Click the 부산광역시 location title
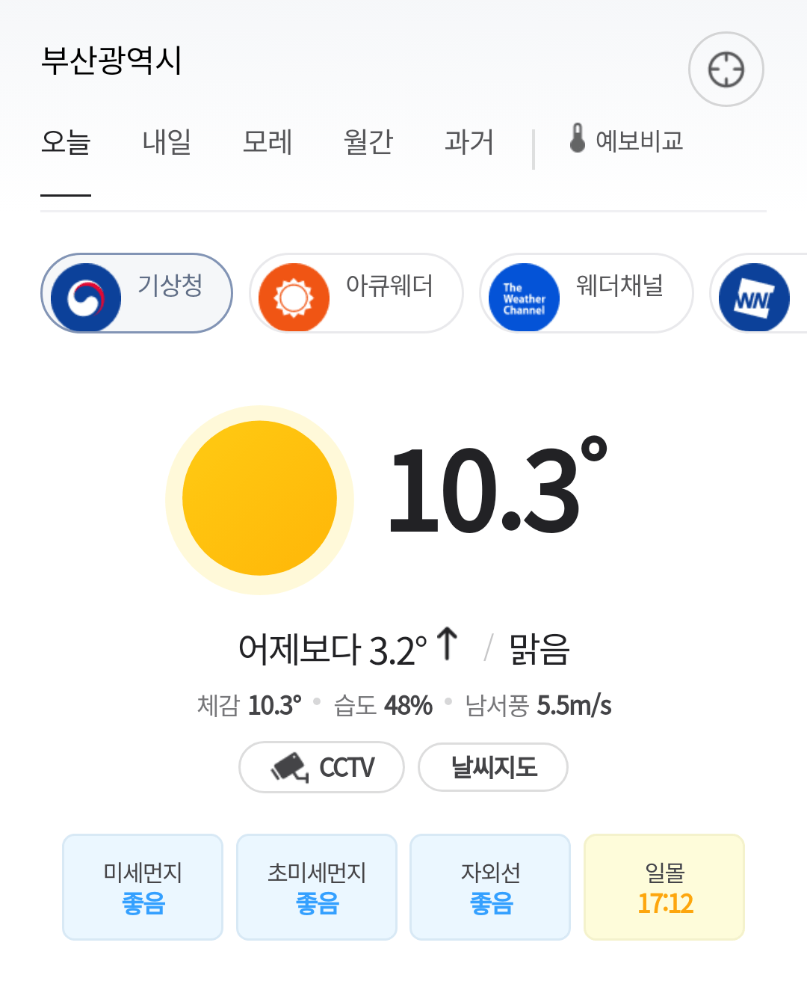 coord(111,61)
